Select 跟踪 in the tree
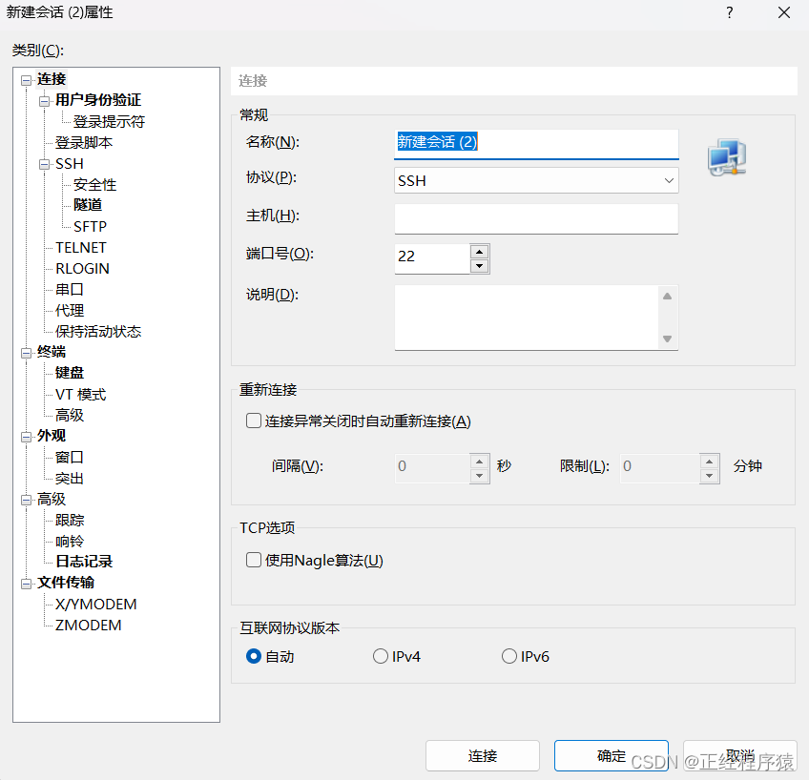Image resolution: width=809 pixels, height=780 pixels. (69, 521)
